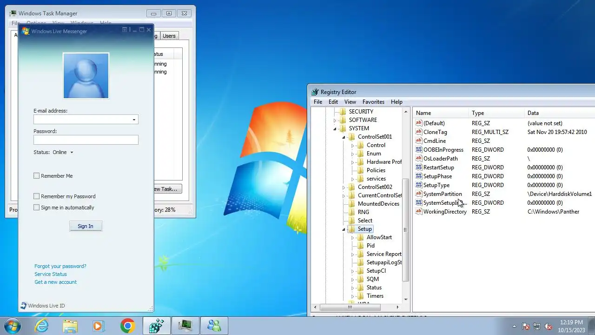595x335 pixels.
Task: Enable Sign me in automatically
Action: tap(36, 208)
